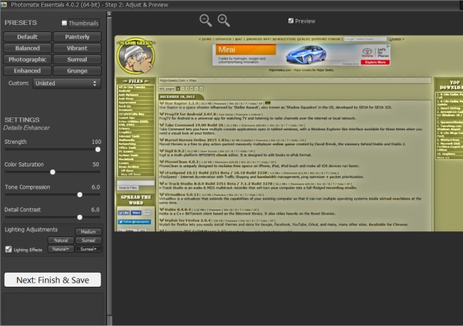
Task: Choose the Grunge preset
Action: point(78,70)
